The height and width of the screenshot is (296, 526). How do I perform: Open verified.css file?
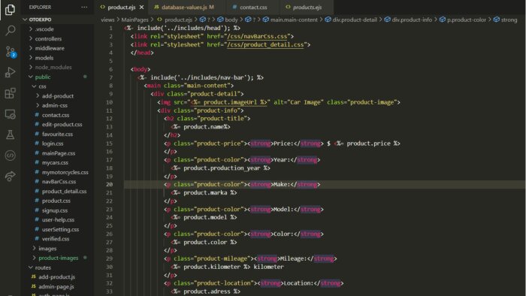[x=56, y=239]
